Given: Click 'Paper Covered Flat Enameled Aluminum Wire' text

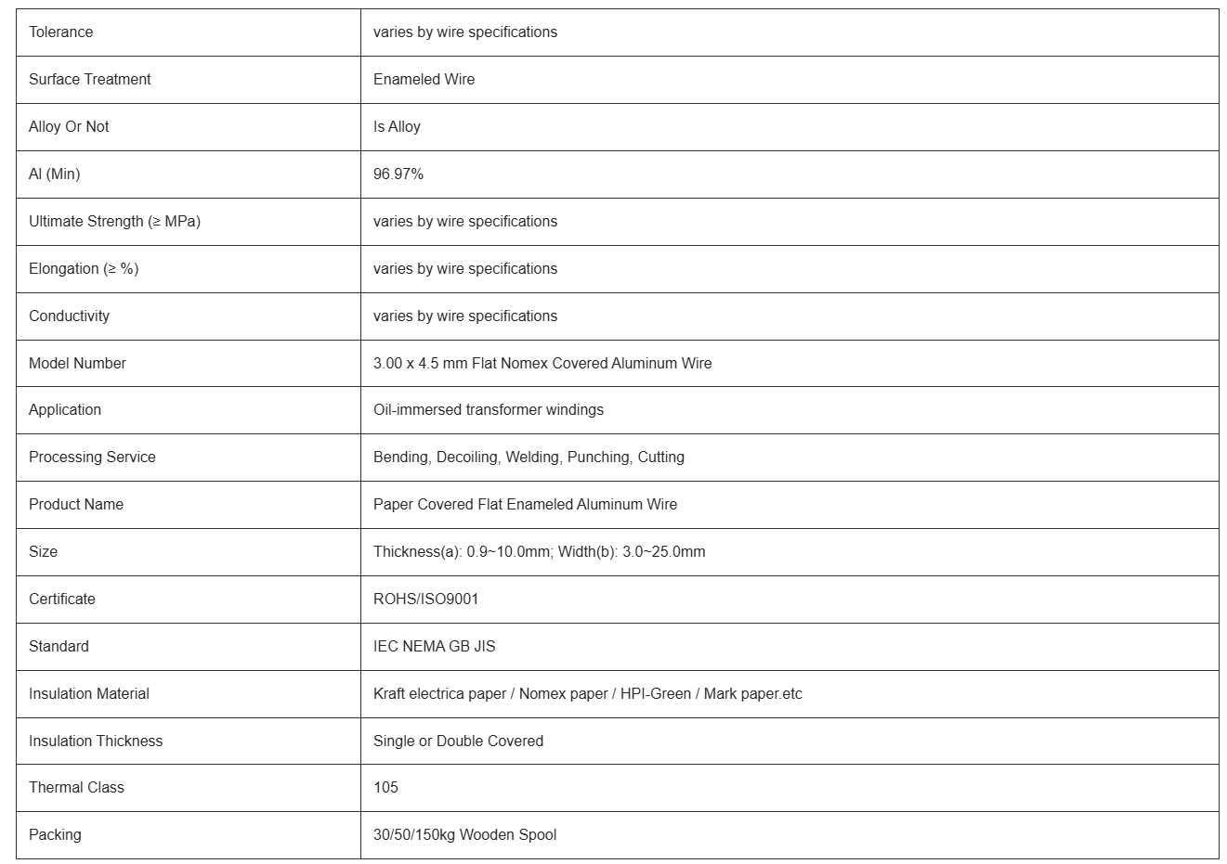Looking at the screenshot, I should pyautogui.click(x=525, y=505).
